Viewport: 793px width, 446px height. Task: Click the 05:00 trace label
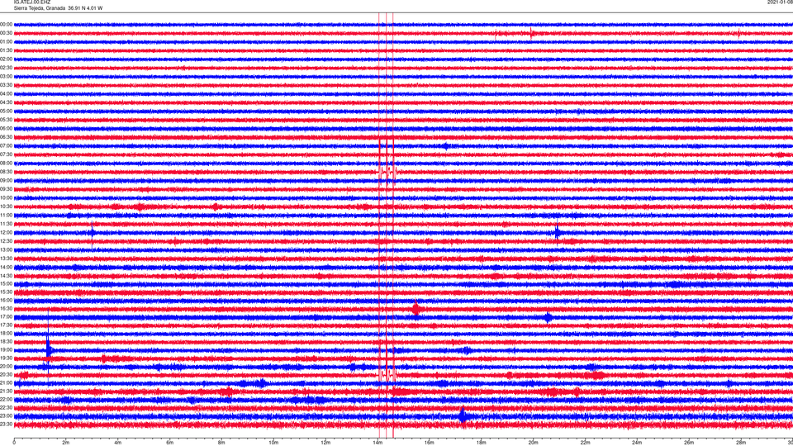click(6, 111)
